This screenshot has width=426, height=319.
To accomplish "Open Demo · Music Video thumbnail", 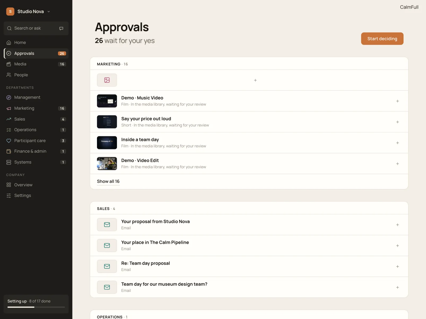I will click(x=107, y=101).
